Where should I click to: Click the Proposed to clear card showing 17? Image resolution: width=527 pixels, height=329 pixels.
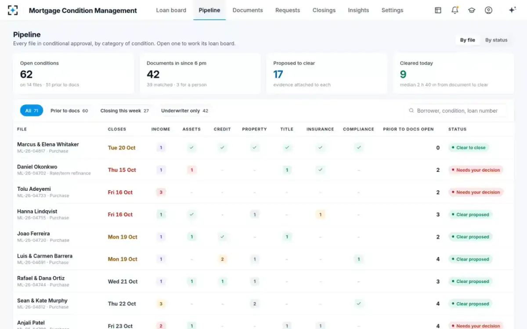327,74
